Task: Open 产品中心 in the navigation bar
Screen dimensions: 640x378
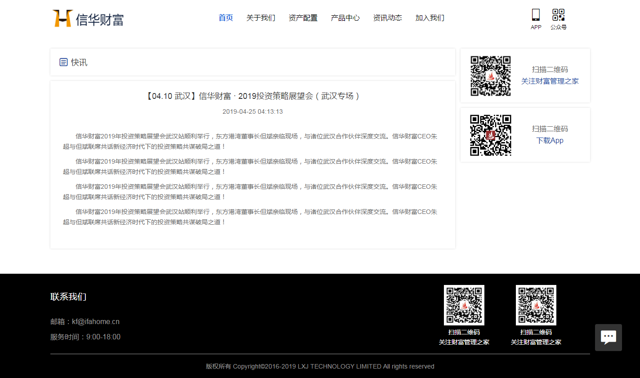Action: [x=345, y=18]
